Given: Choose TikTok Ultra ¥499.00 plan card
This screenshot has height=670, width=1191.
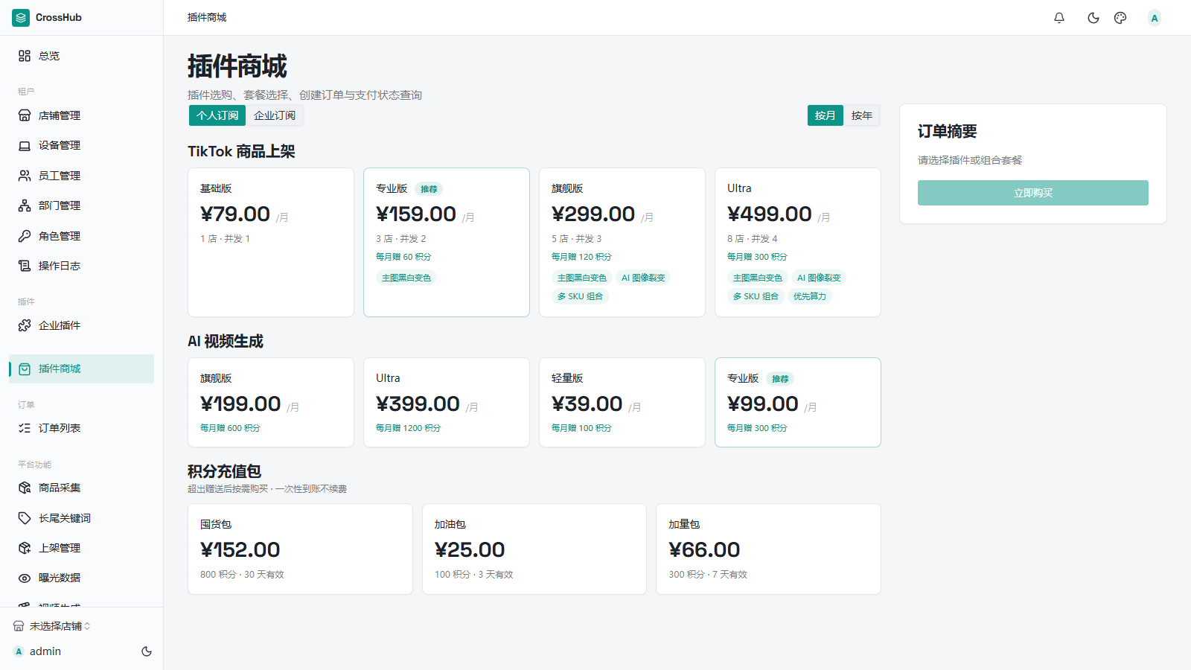Looking at the screenshot, I should click(x=798, y=243).
